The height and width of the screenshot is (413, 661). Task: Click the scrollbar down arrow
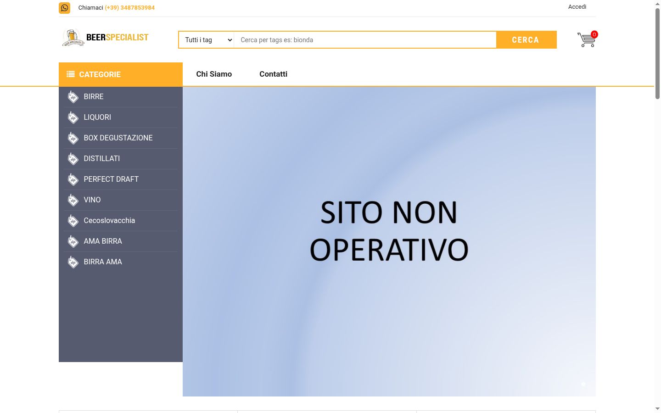coord(657,409)
